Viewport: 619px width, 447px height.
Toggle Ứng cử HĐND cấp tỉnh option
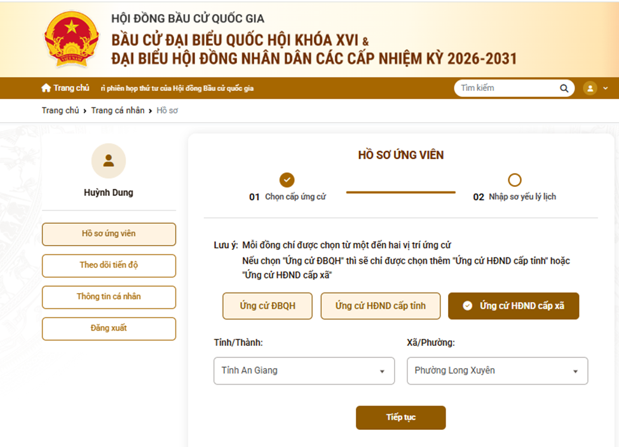coord(381,306)
